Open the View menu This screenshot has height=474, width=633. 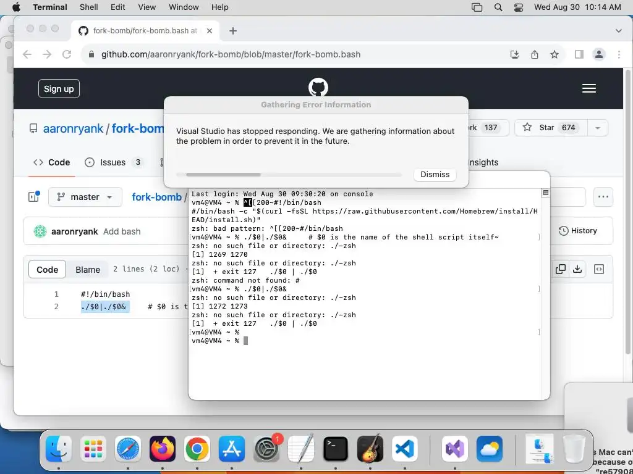tap(147, 7)
